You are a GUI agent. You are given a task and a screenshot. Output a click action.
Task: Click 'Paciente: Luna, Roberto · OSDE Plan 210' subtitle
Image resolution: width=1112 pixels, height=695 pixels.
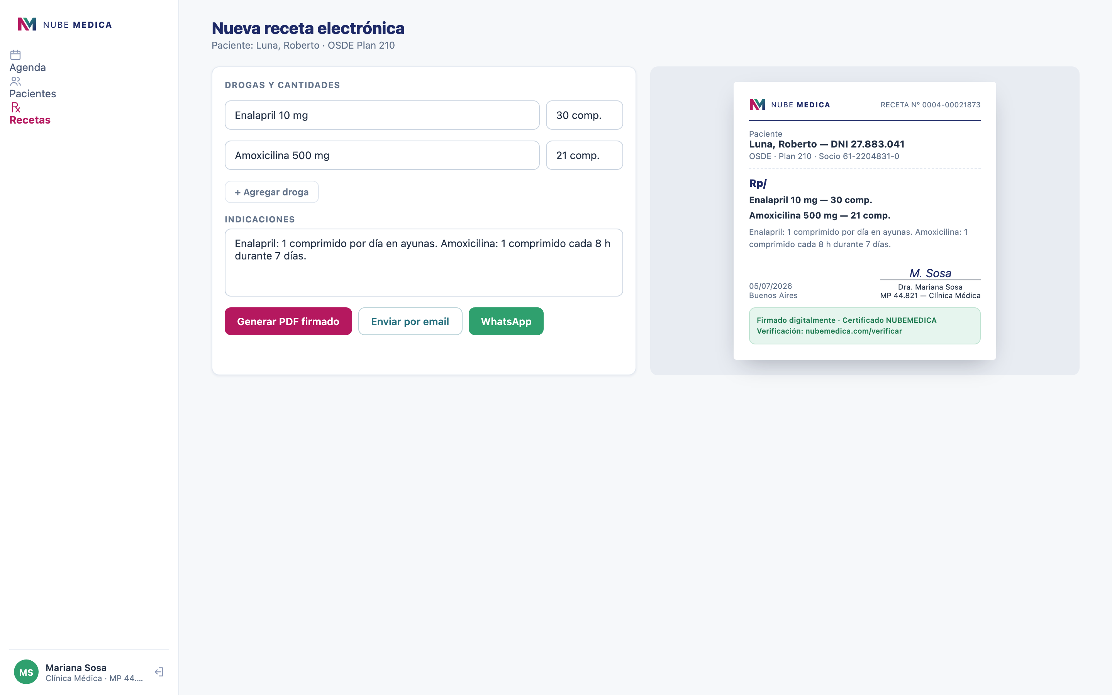coord(303,45)
